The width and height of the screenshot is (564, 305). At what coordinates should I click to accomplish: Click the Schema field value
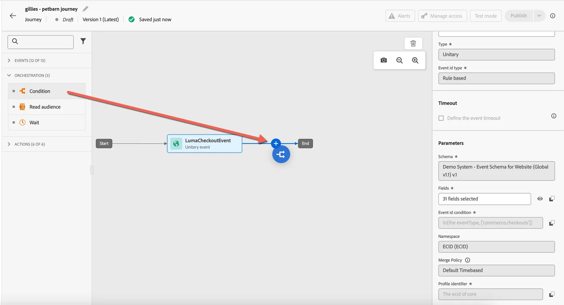496,171
